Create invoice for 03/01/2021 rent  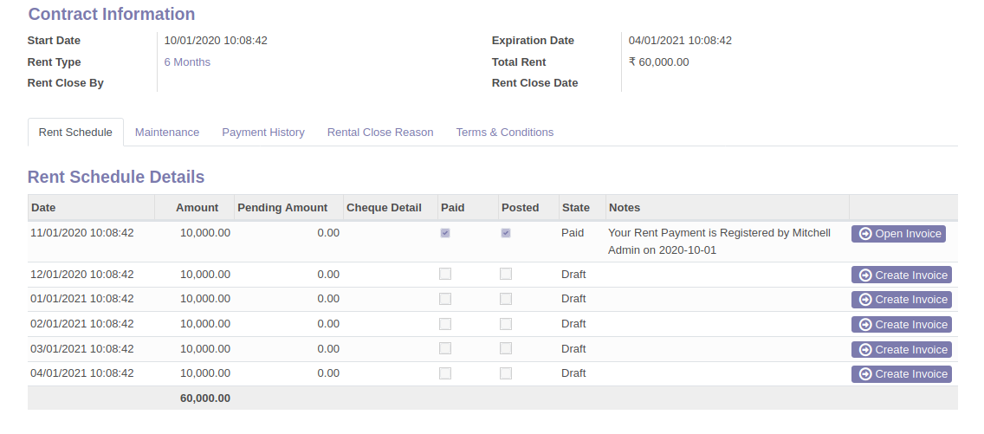click(901, 349)
